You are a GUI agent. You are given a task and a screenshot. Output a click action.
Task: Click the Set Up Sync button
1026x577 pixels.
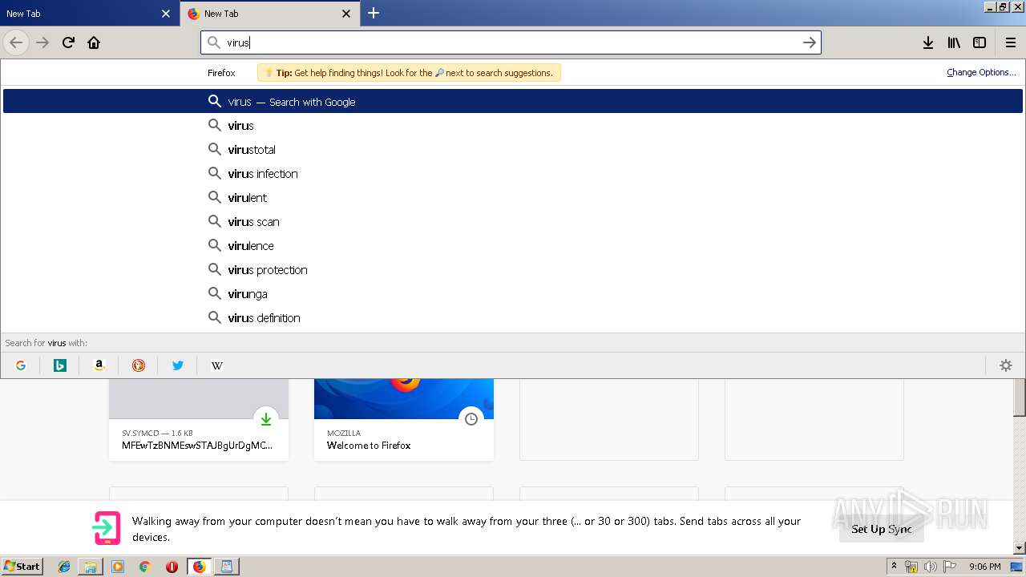[882, 529]
